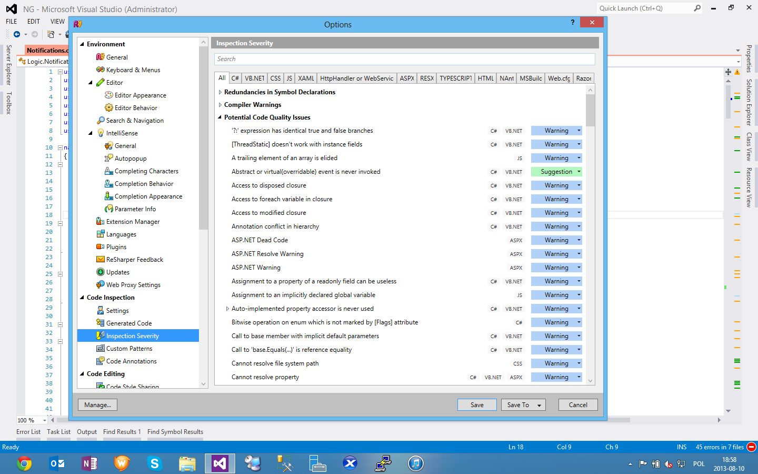Image resolution: width=758 pixels, height=474 pixels.
Task: Open Skype from the taskbar
Action: tap(155, 463)
